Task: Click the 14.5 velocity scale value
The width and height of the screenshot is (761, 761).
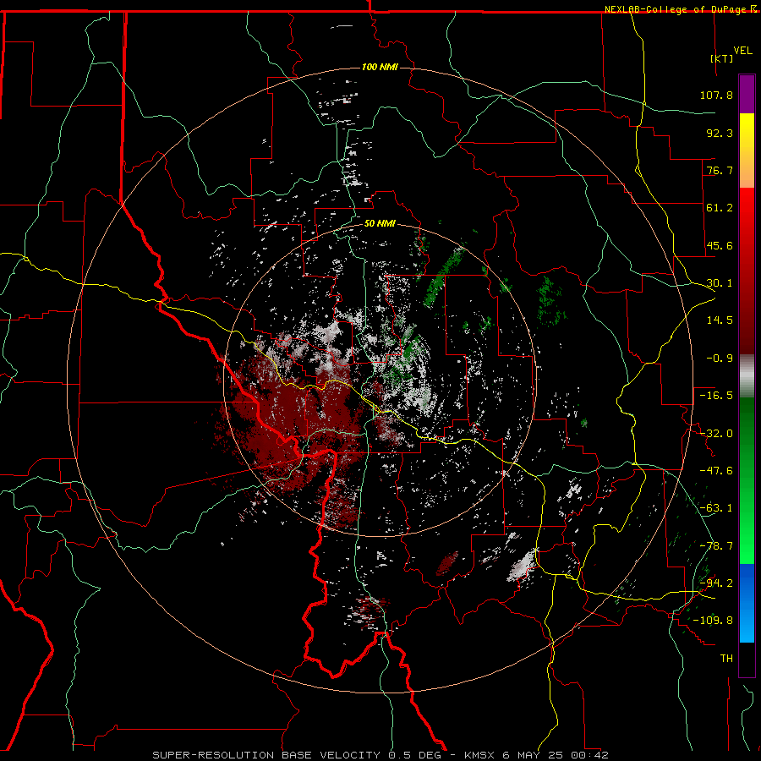Action: 720,320
